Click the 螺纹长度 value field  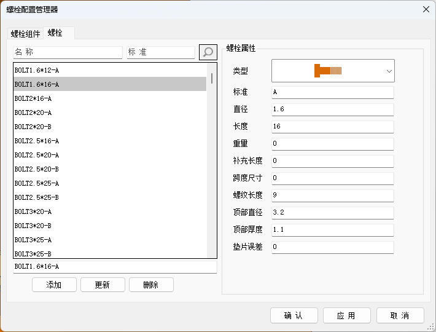click(x=333, y=196)
